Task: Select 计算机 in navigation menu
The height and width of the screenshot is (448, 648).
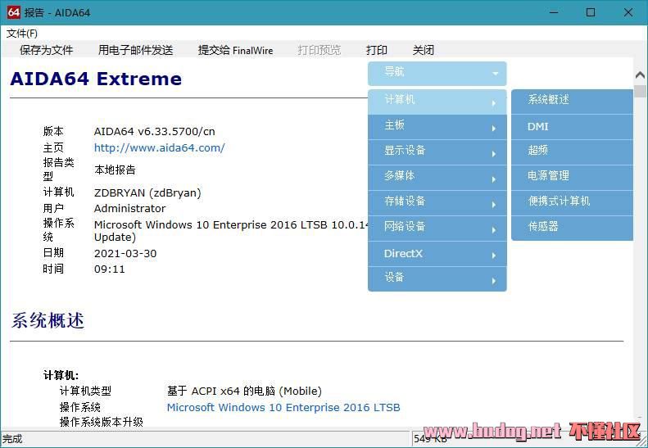Action: click(437, 102)
